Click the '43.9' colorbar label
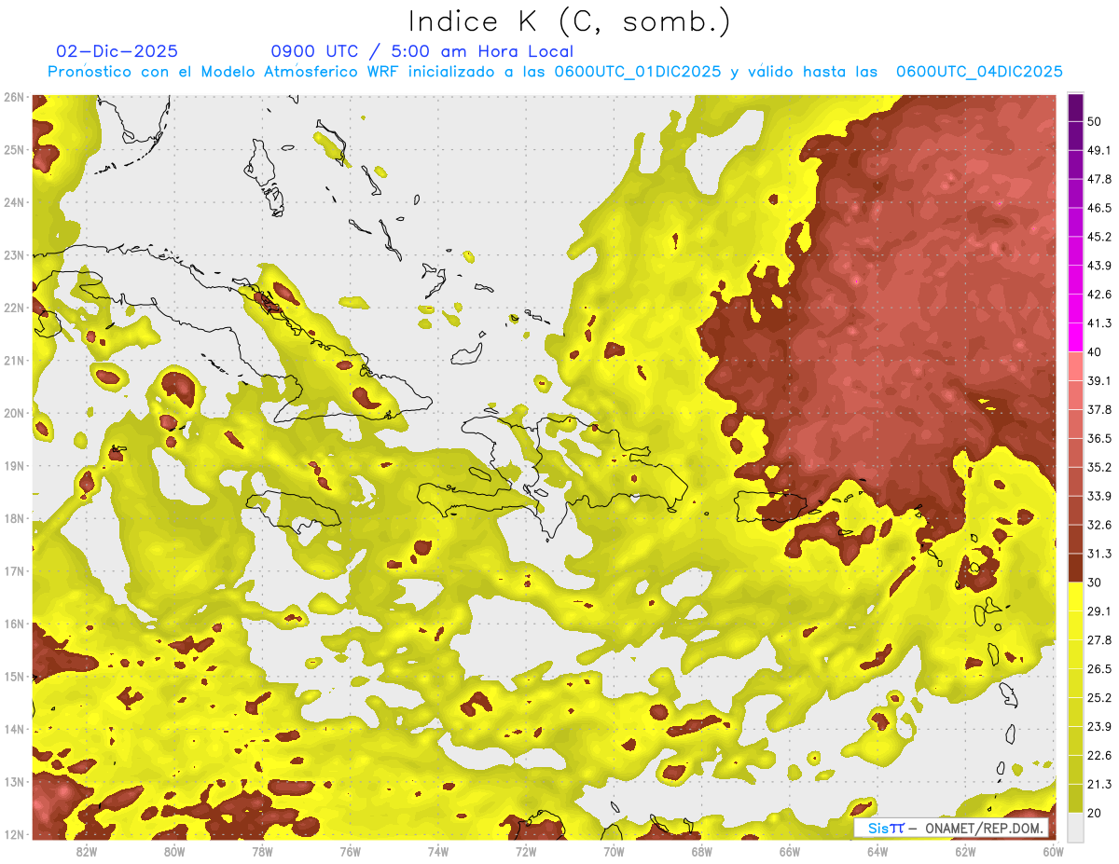This screenshot has width=1119, height=864. coord(1098,266)
